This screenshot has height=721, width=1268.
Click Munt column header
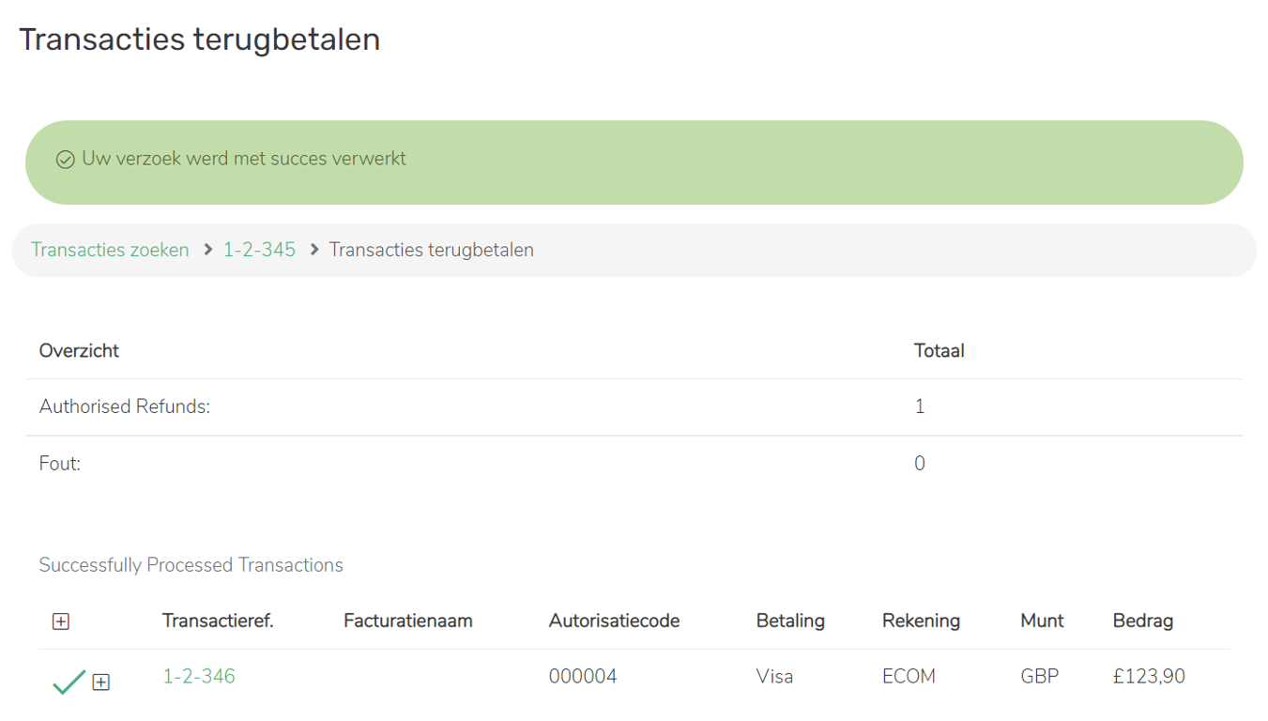[x=1042, y=621]
